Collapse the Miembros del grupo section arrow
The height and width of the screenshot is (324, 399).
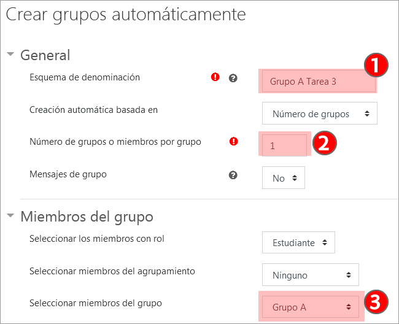[x=10, y=216]
